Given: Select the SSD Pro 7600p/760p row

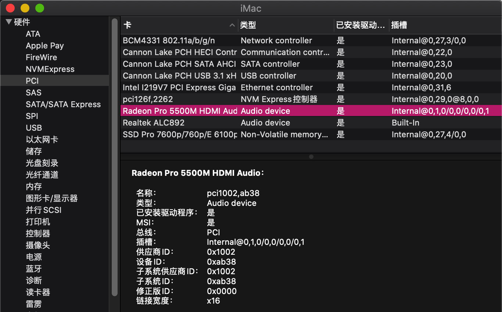Looking at the screenshot, I should [311, 134].
